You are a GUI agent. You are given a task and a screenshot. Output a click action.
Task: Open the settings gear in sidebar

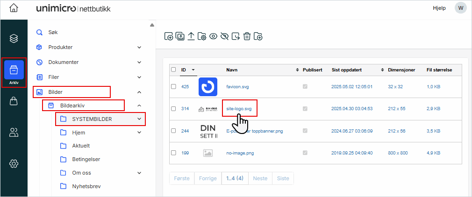coord(14,163)
